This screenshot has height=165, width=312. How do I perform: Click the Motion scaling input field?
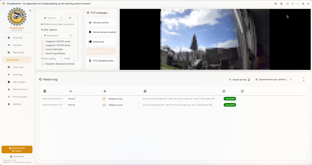pyautogui.click(x=68, y=59)
